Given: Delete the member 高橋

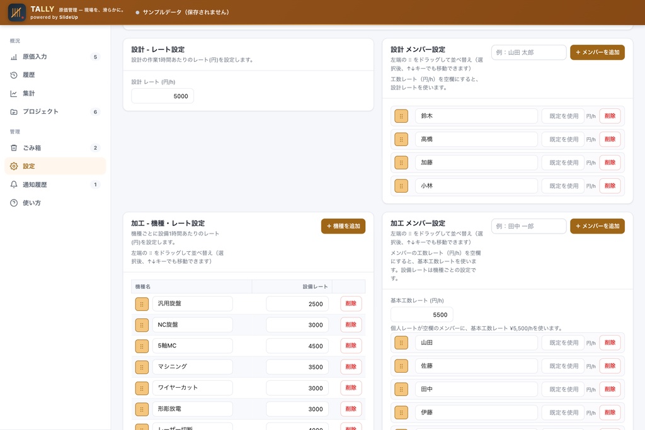Looking at the screenshot, I should [610, 139].
